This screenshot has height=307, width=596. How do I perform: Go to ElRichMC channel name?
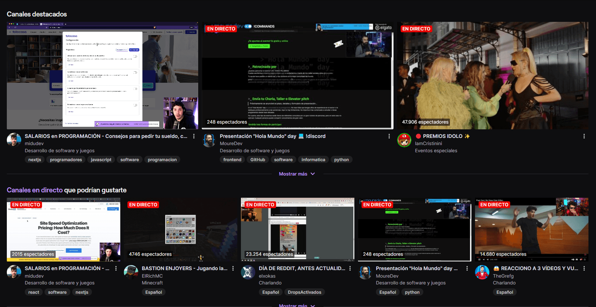(x=152, y=276)
